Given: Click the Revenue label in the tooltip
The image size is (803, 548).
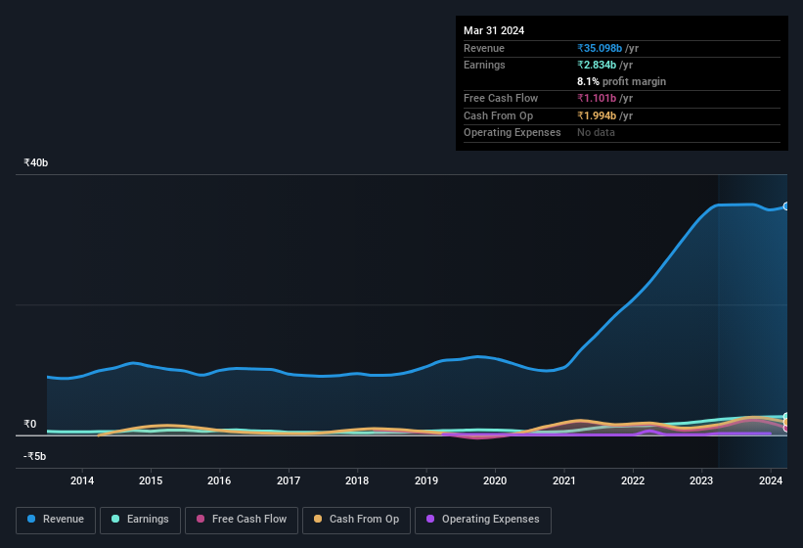Looking at the screenshot, I should 484,48.
